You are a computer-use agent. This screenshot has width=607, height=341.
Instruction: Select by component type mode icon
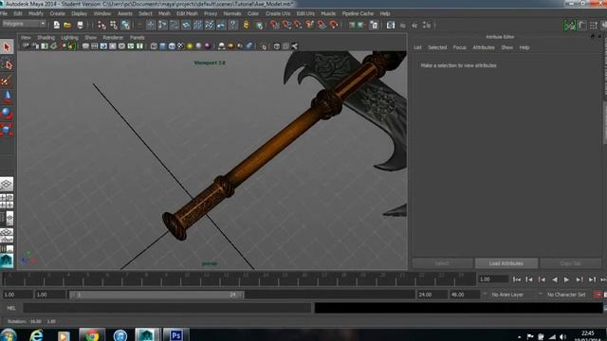125,26
